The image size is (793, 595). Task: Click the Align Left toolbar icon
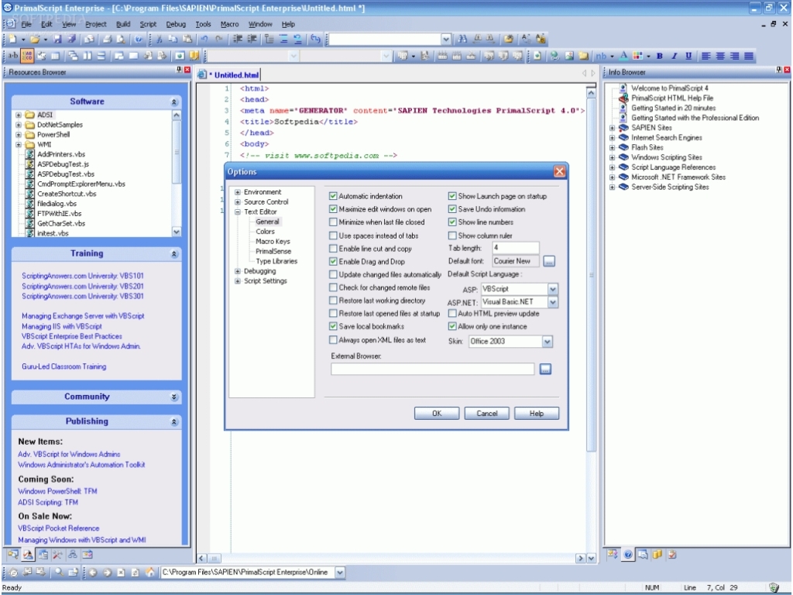[x=706, y=56]
